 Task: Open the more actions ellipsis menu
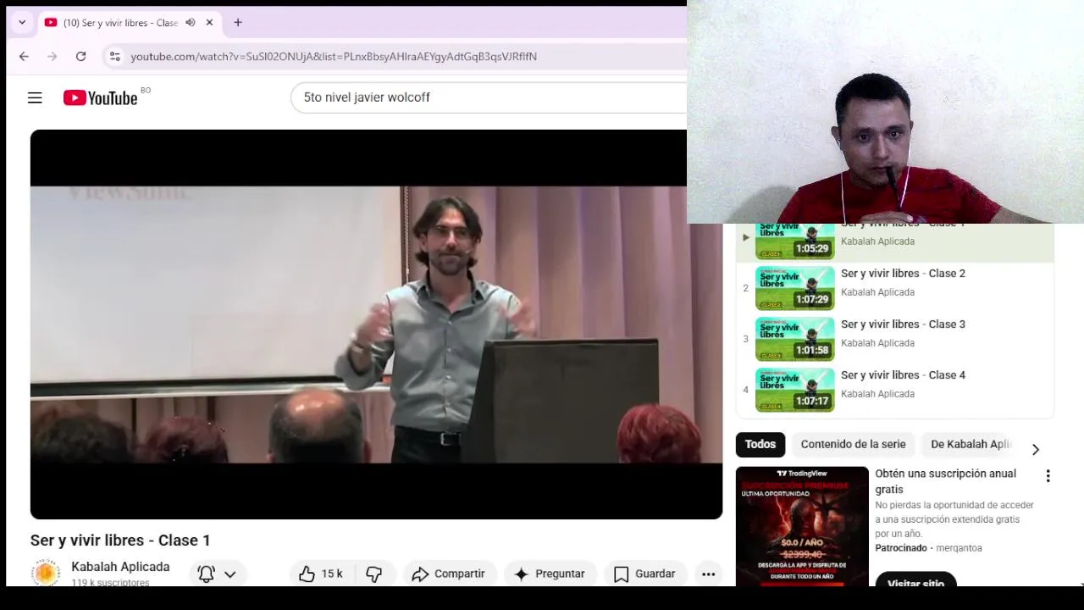709,574
